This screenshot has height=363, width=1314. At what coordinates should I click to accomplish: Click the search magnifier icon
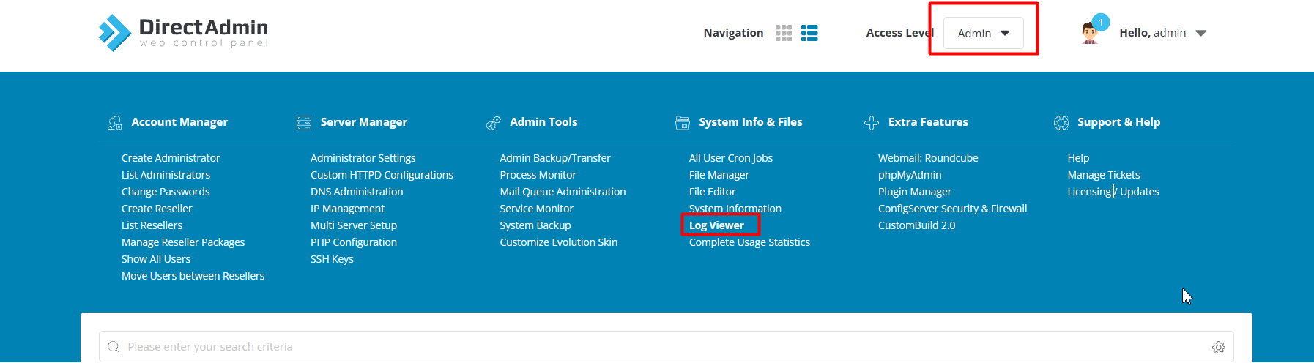[x=114, y=347]
